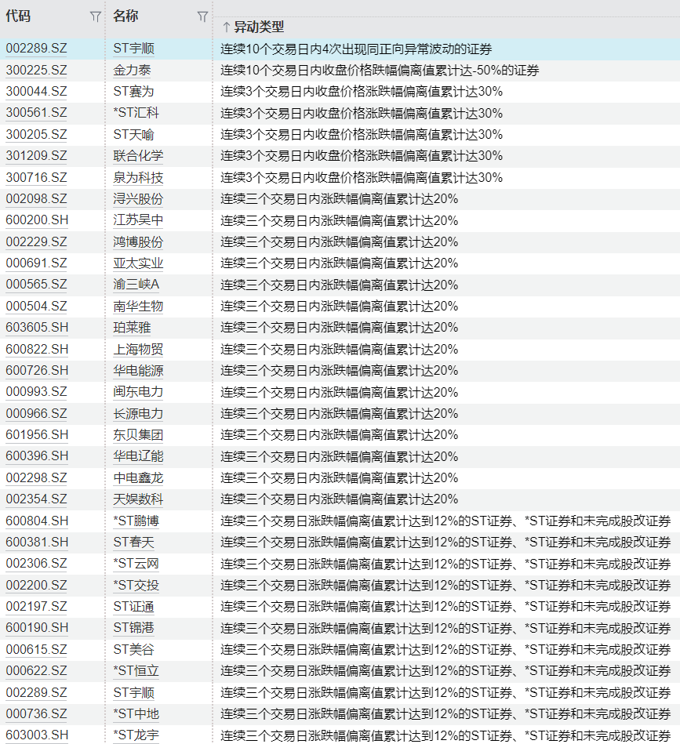Open stock code link 600822.SH
The height and width of the screenshot is (744, 680).
[x=37, y=349]
